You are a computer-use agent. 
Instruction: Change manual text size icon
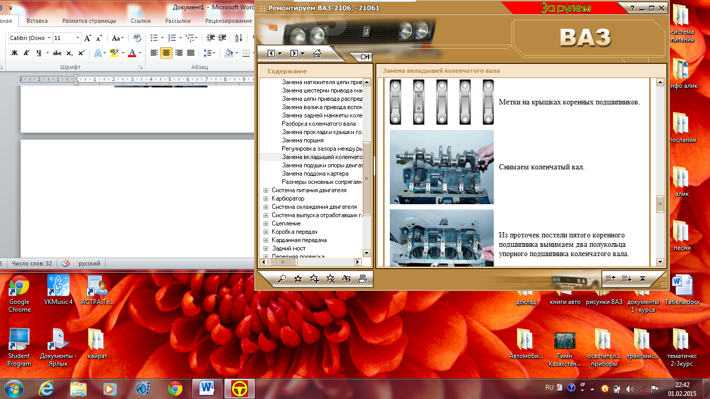[347, 279]
